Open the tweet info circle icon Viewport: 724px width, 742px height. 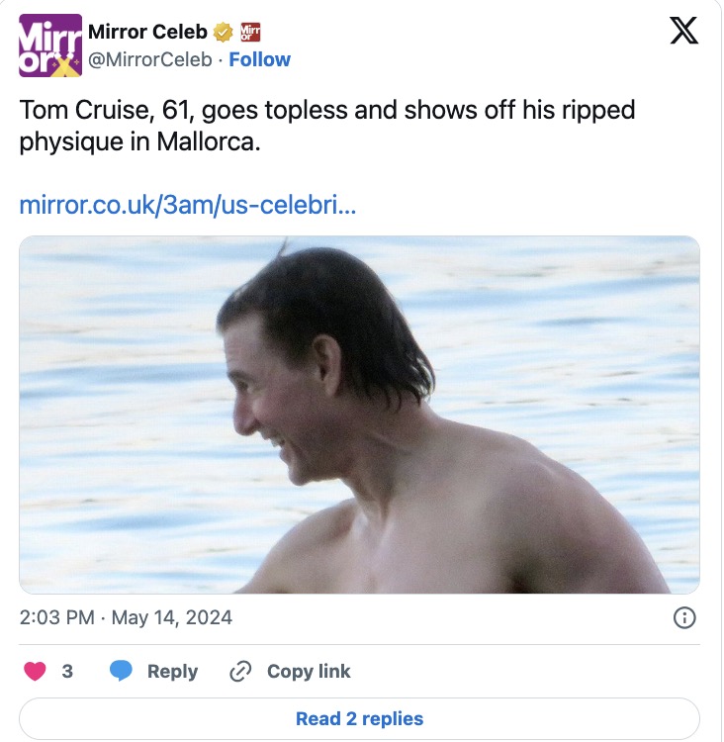(x=683, y=618)
